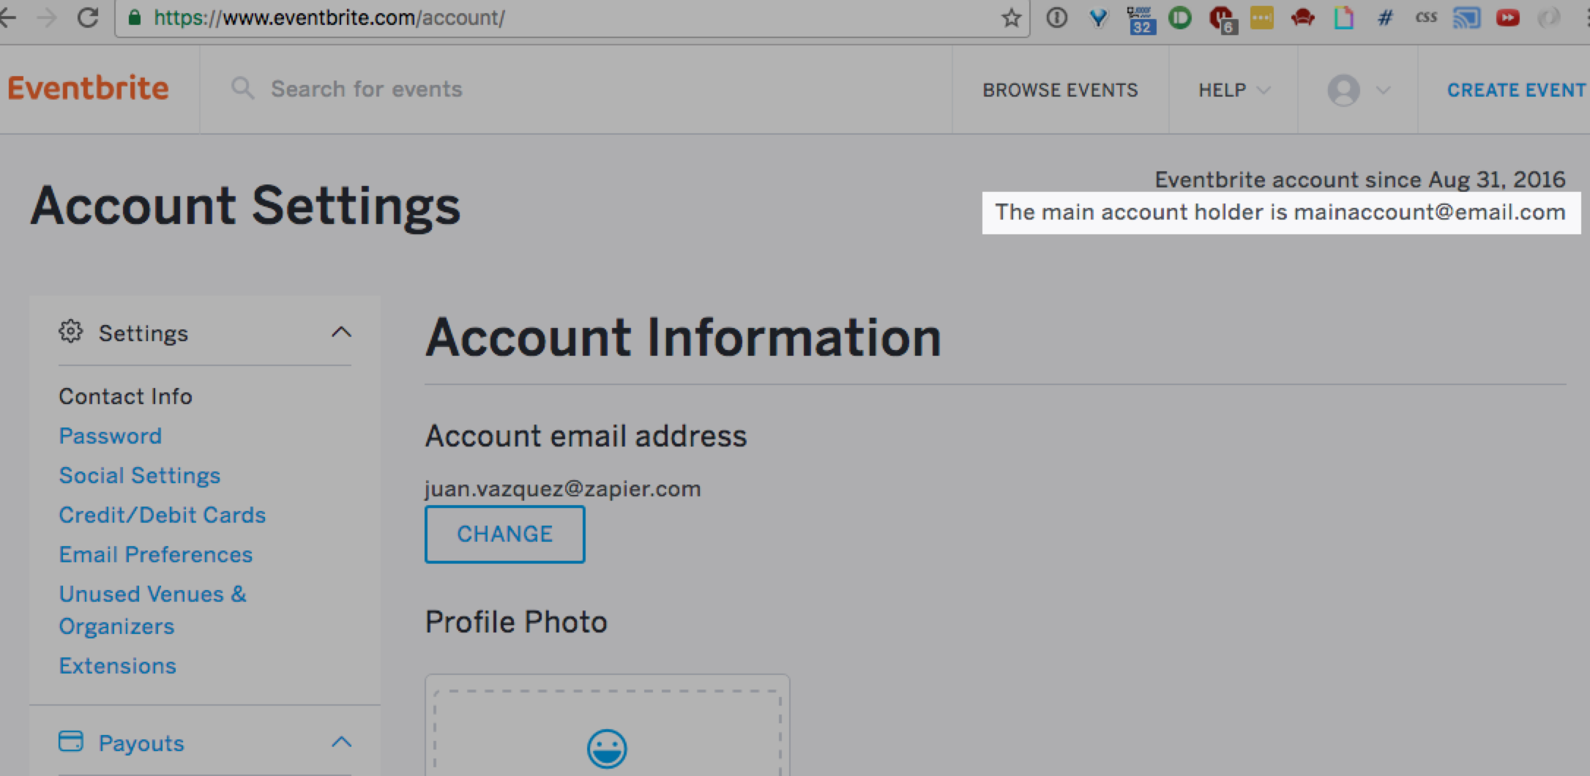Click the green secure padlock icon
This screenshot has height=776, width=1590.
135,18
